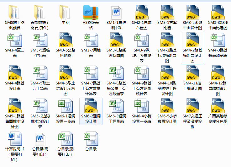Image resolution: width=231 pixels, height=167 pixels.
Task: Click the label SM4-10路基防护工程设计图
Action: pyautogui.click(x=167, y=89)
